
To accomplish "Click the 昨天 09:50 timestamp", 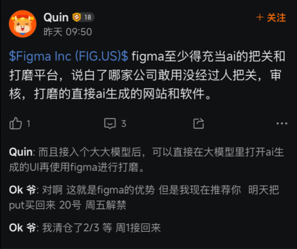I will pyautogui.click(x=68, y=32).
